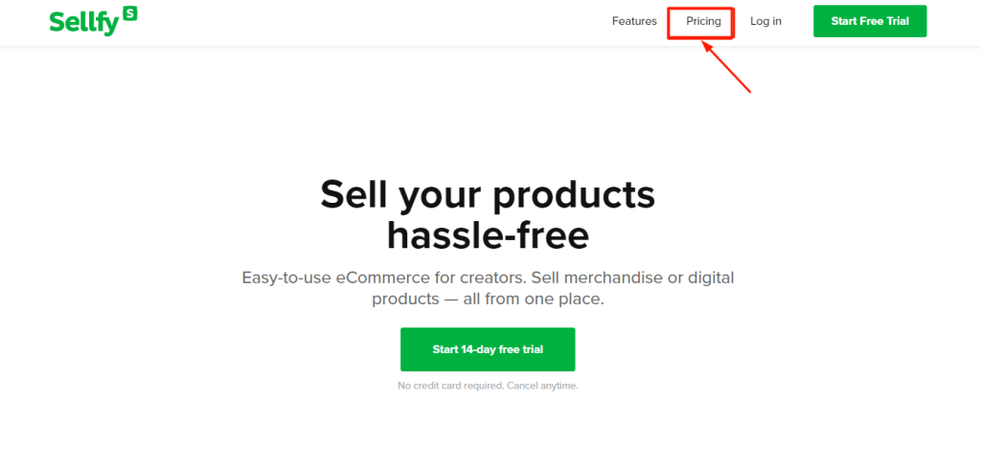Click the "No credit card required." note
This screenshot has width=981, height=467.
click(x=451, y=386)
